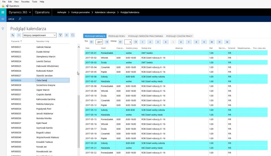Remove worker with the minus icon

(x=19, y=35)
